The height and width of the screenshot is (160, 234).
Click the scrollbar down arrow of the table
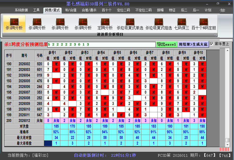[x=228, y=145]
